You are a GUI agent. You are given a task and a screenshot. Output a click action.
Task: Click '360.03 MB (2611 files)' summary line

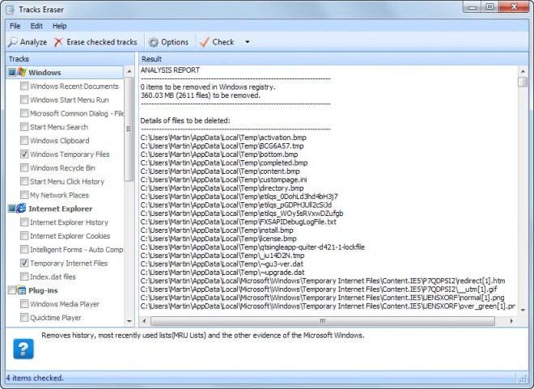201,95
